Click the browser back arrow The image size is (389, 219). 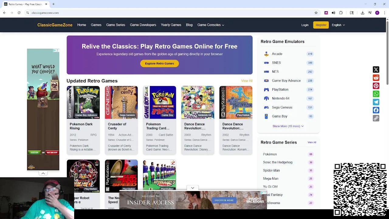[4, 13]
